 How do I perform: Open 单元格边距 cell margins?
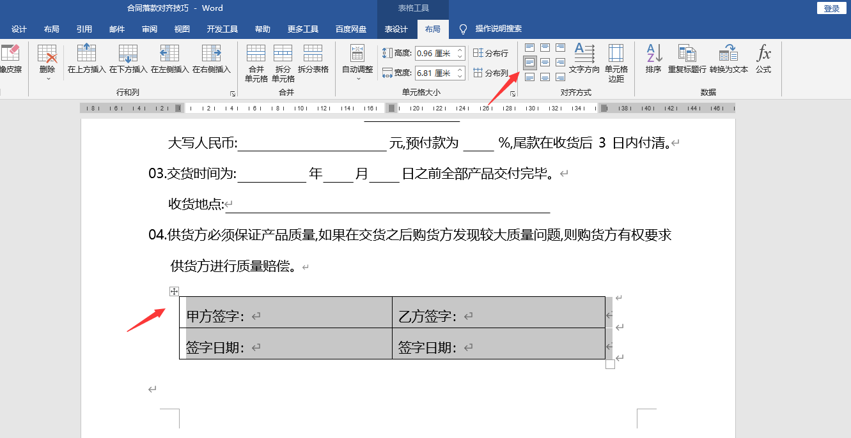[616, 63]
